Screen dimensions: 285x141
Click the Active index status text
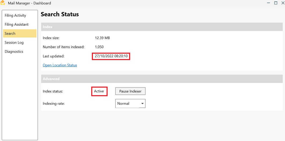[x=99, y=91]
